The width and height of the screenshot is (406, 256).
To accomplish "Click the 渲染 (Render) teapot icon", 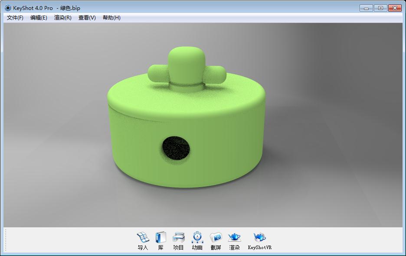I will (234, 241).
